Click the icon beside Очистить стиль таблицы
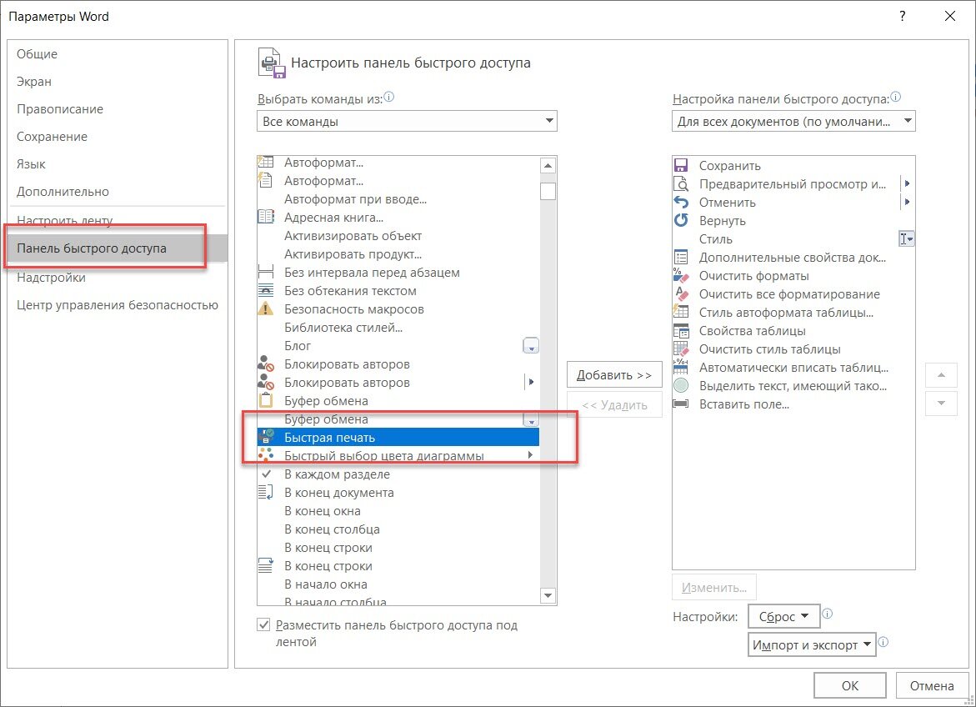 (x=681, y=348)
